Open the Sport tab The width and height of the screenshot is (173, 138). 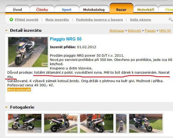coord(67,10)
